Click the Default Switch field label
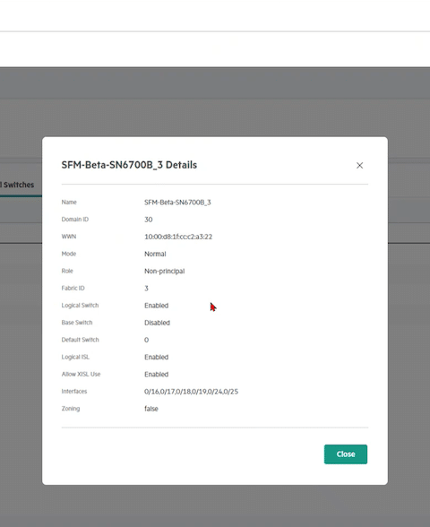The height and width of the screenshot is (527, 430). tap(80, 340)
